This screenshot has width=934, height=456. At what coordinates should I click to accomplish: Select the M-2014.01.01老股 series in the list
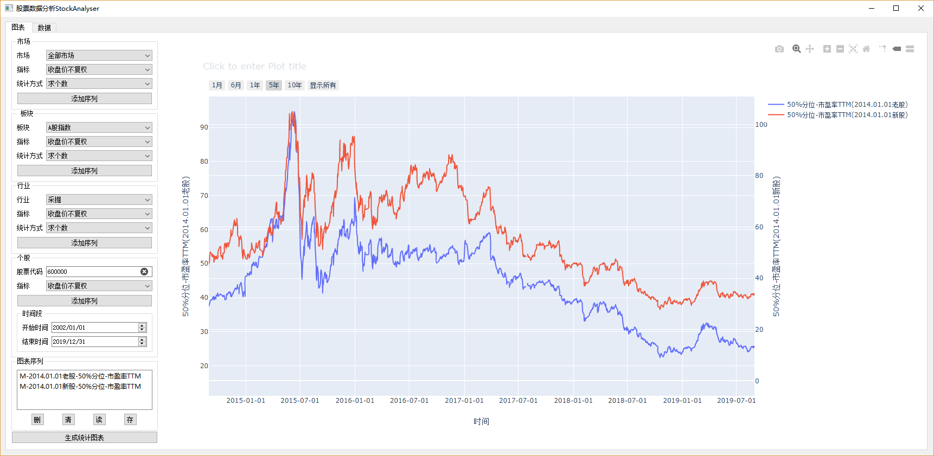[x=80, y=376]
